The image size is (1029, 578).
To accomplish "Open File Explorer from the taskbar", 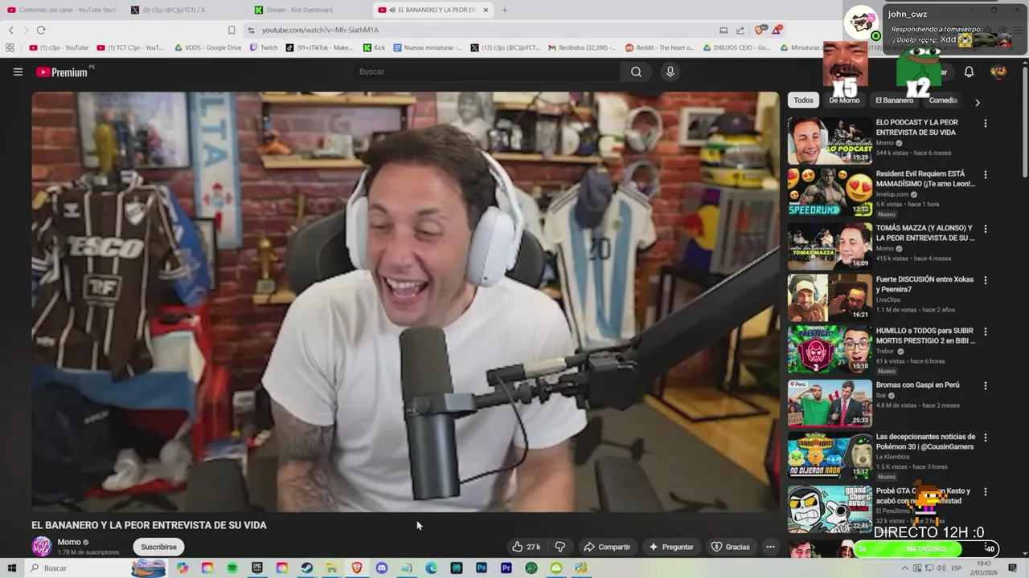I will (x=332, y=568).
